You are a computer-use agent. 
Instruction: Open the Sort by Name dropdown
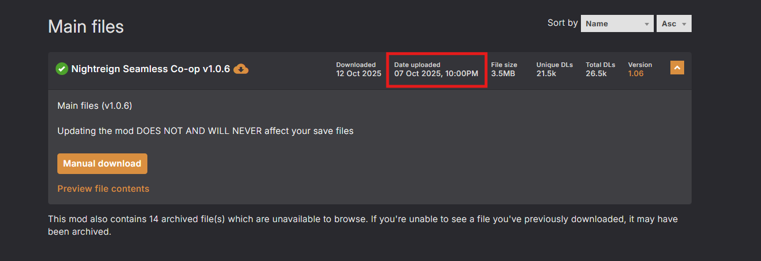tap(617, 23)
